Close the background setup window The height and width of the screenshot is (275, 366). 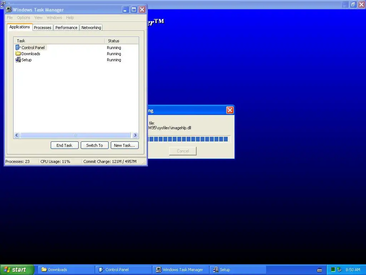pos(362,4)
